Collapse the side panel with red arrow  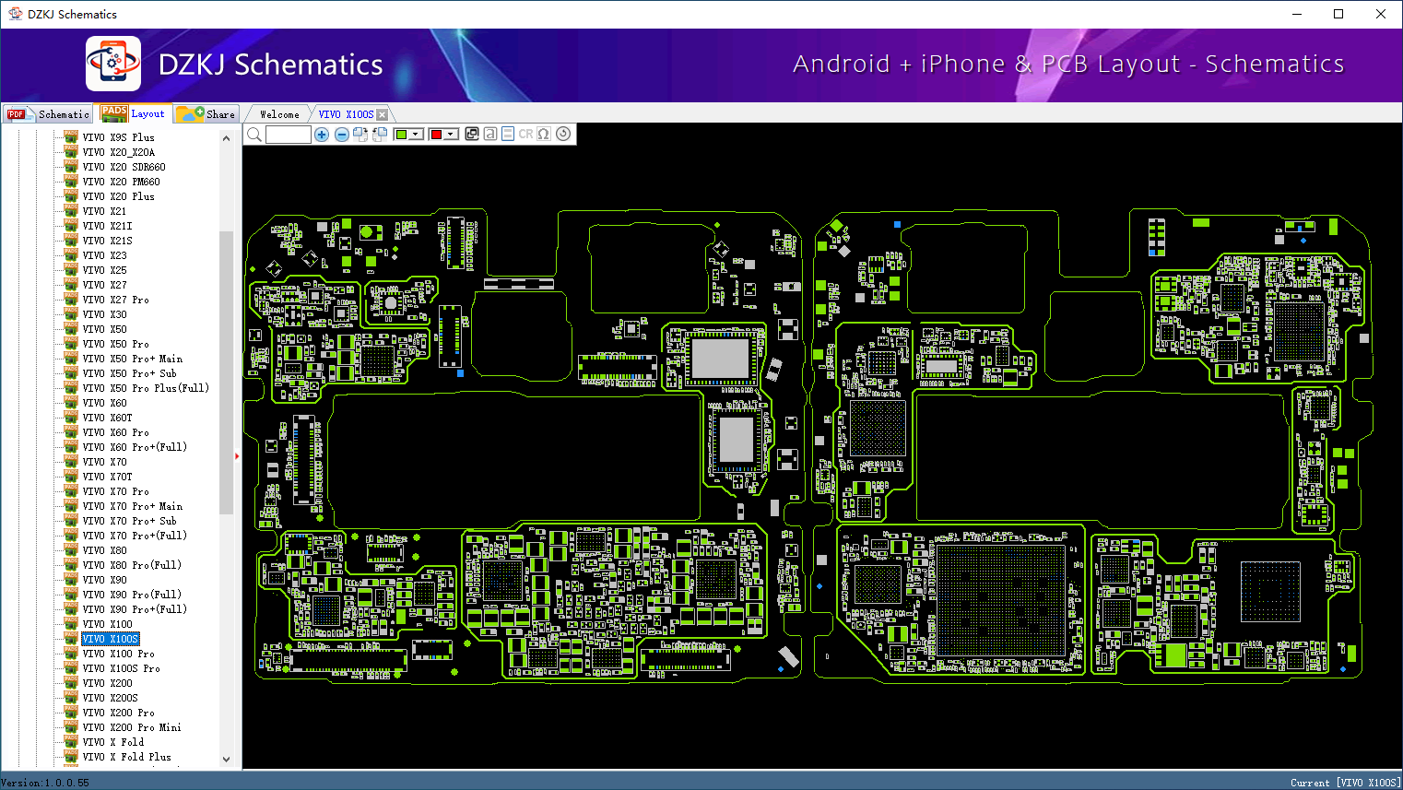pos(237,455)
